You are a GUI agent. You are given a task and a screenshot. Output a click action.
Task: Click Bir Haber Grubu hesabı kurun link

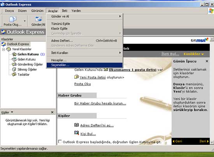tap(100, 103)
